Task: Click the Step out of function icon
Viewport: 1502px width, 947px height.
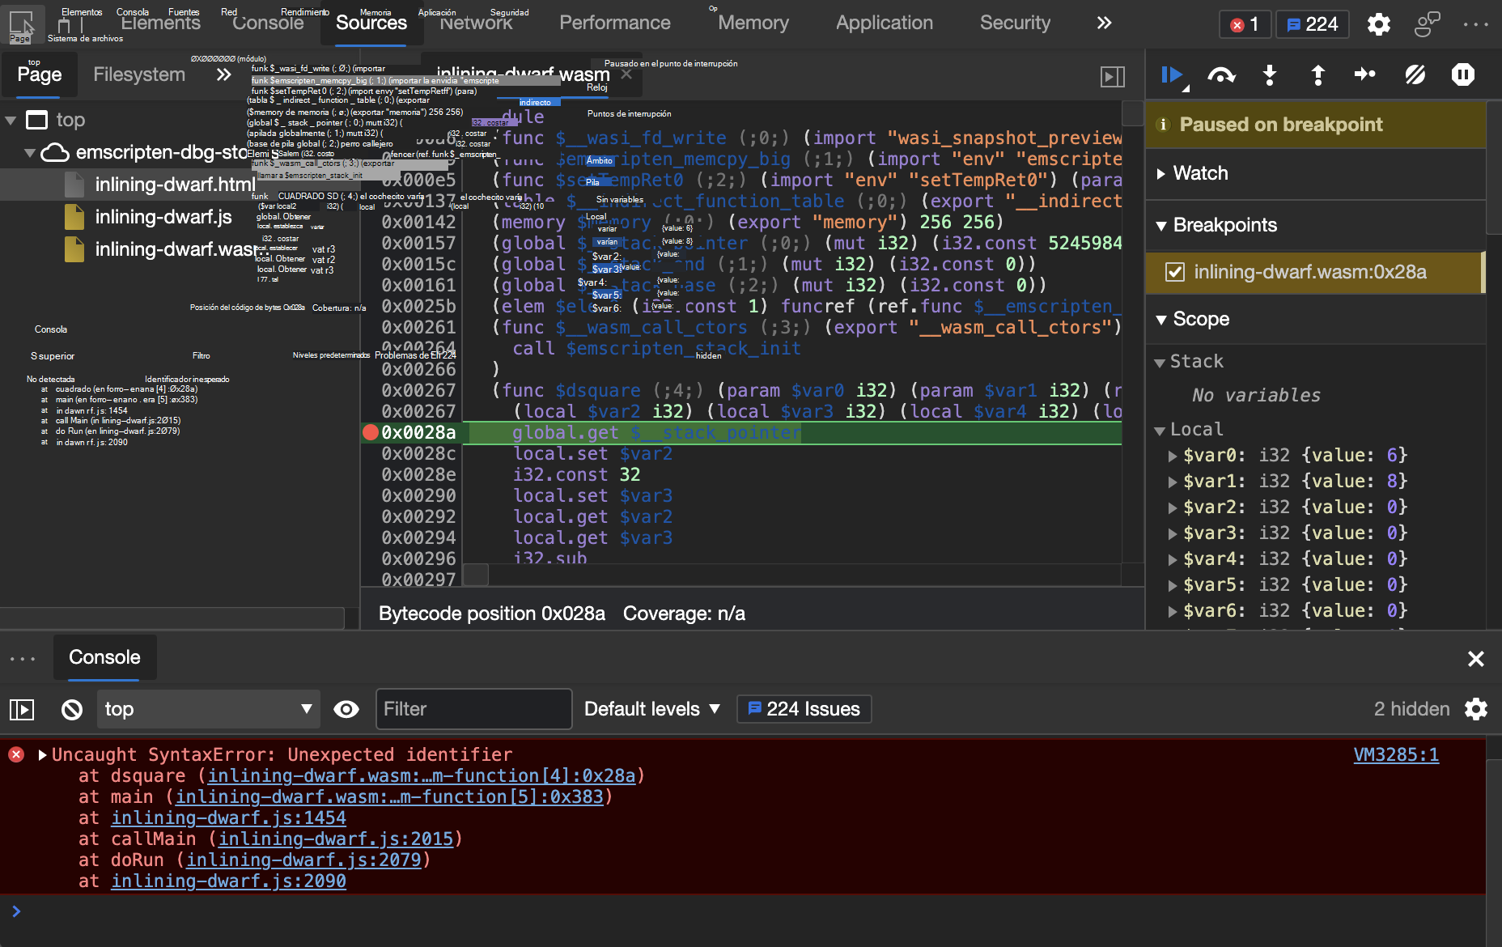Action: (1317, 75)
